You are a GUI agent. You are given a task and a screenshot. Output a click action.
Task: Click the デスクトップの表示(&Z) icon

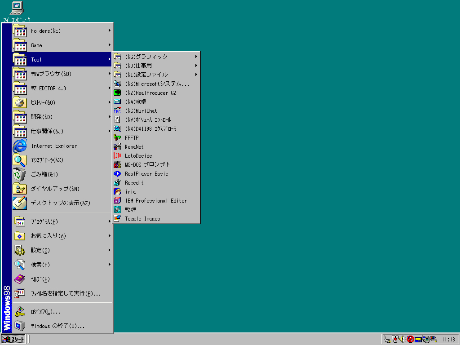[x=20, y=203]
